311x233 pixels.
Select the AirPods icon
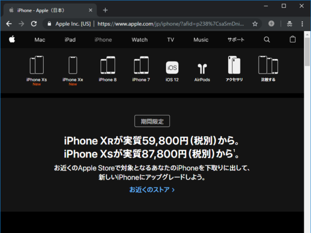point(202,68)
